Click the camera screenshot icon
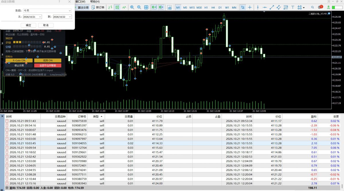Viewport: 344px width, 191px height. point(170,7)
